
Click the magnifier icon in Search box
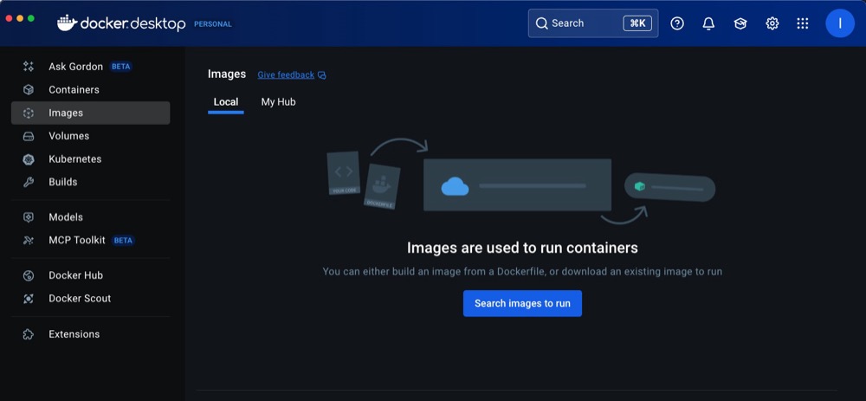click(542, 23)
